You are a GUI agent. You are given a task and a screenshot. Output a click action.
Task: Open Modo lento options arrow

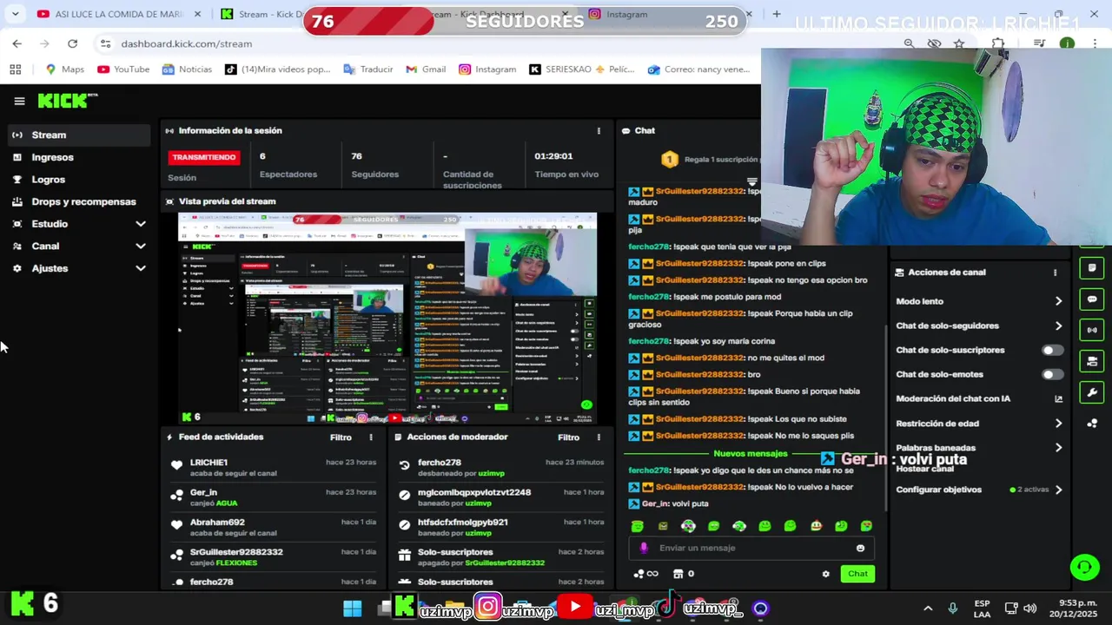(x=1058, y=301)
